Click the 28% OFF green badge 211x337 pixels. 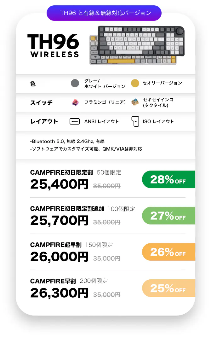[x=168, y=179]
